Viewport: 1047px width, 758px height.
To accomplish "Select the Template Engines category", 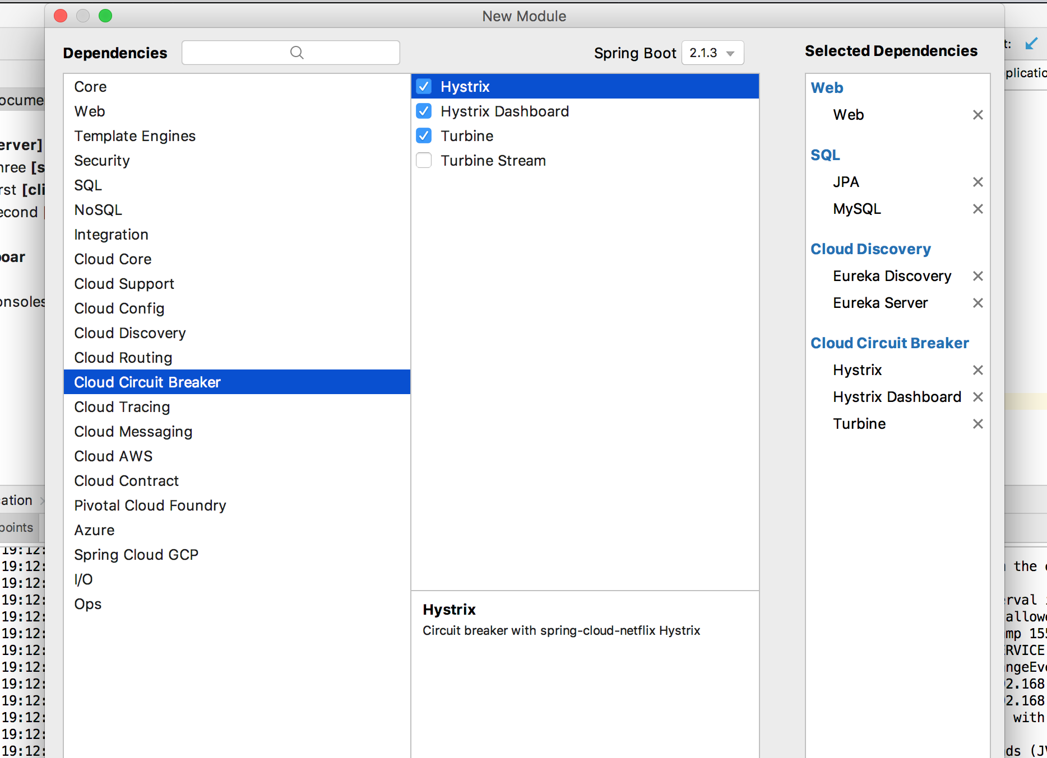I will tap(135, 136).
